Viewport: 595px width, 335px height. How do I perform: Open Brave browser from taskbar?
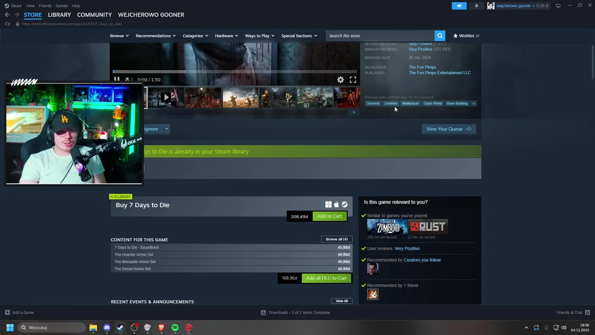click(161, 328)
